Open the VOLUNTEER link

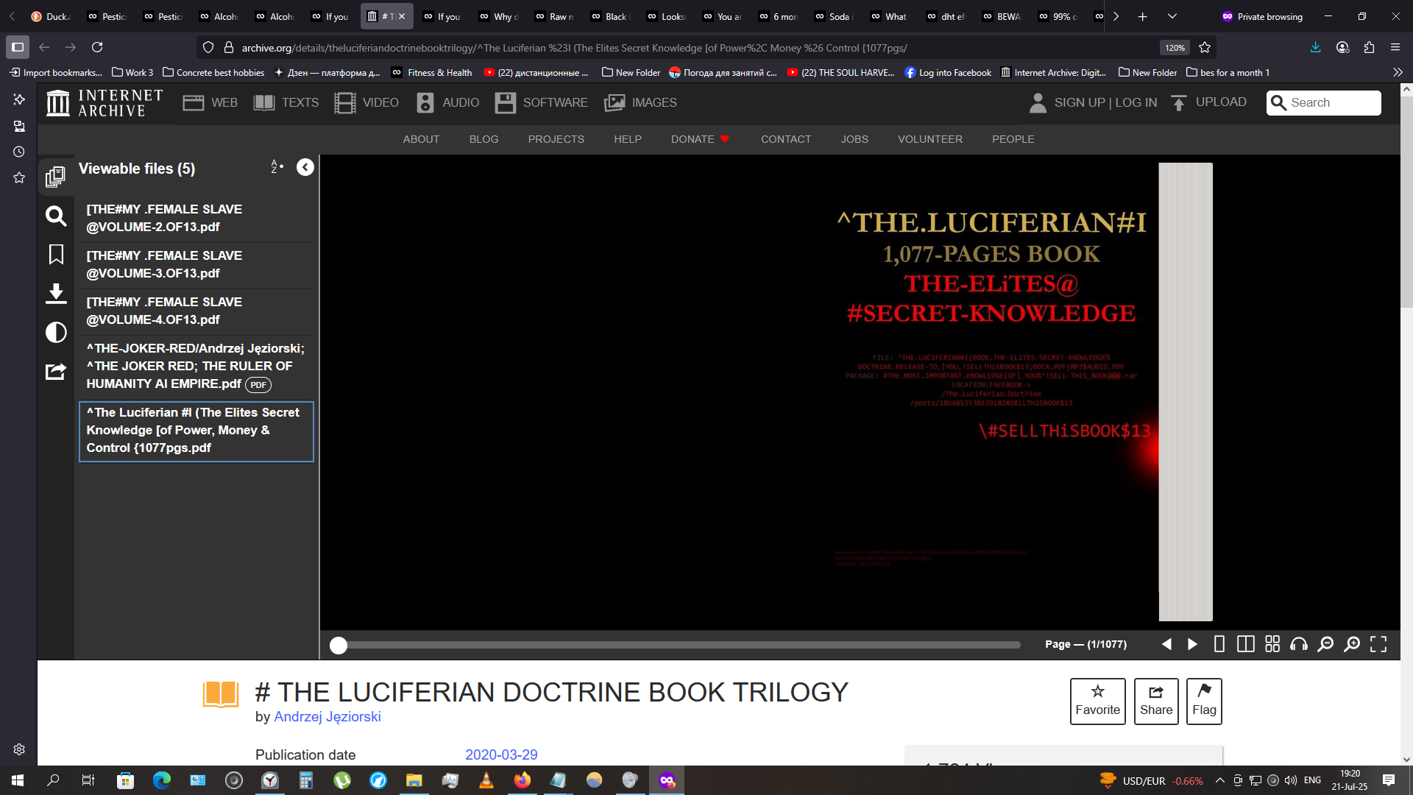coord(930,139)
